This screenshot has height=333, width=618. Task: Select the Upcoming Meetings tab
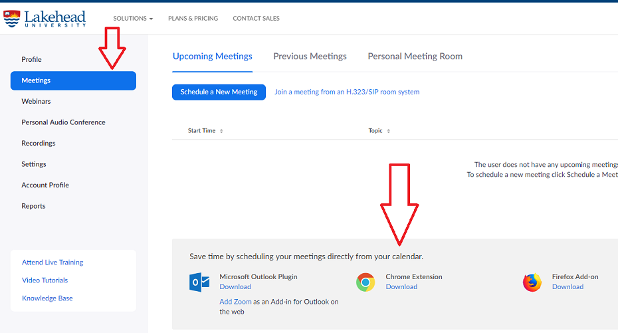[212, 56]
